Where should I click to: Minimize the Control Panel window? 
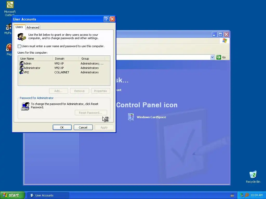(214, 34)
